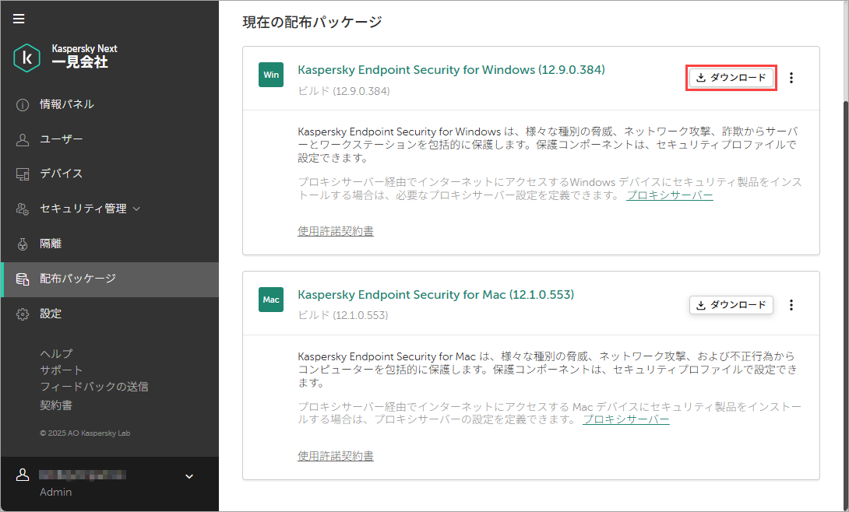Open 使用許諾契約書 link for Windows package
The image size is (849, 512).
click(336, 231)
